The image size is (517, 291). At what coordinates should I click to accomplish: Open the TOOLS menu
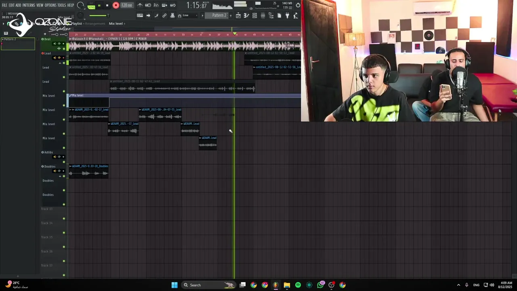click(x=61, y=5)
